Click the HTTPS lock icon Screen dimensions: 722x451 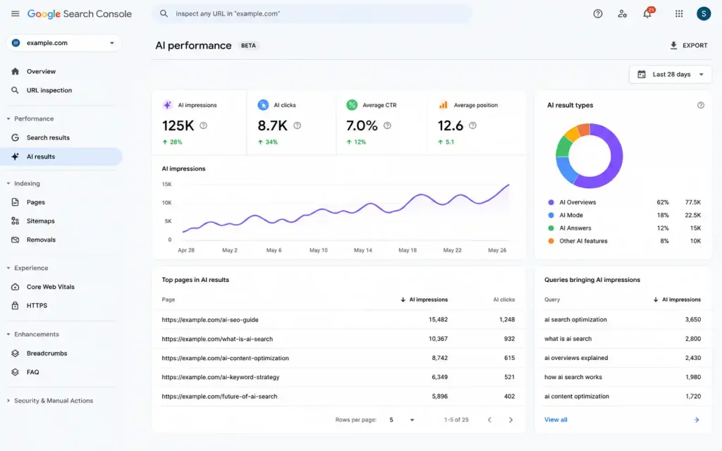(16, 306)
